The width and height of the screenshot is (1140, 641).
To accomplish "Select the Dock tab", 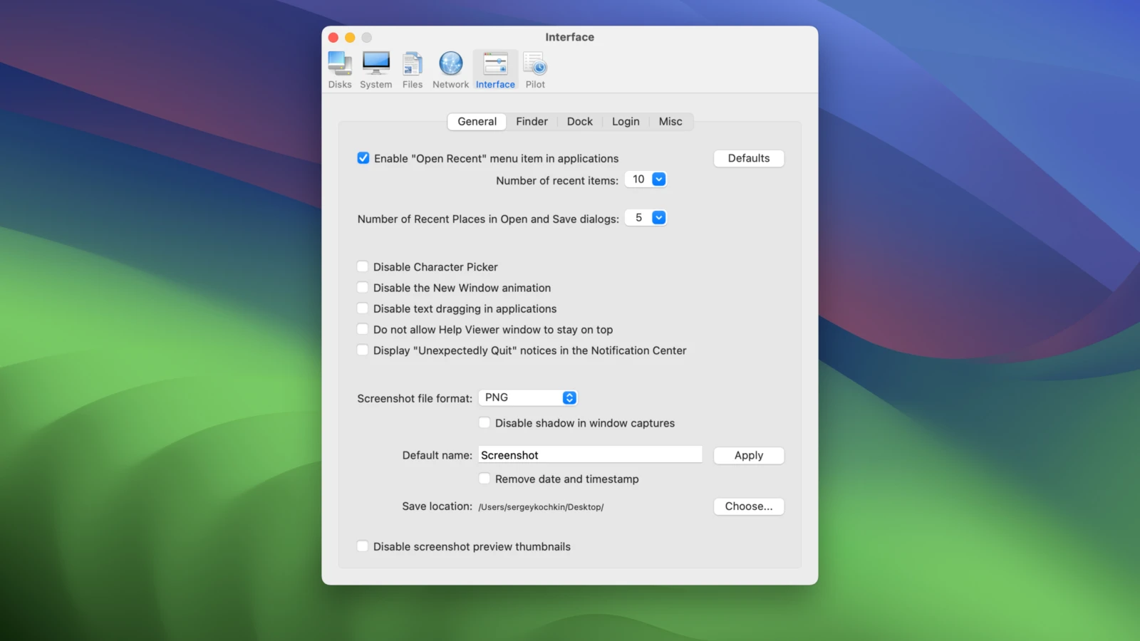I will tap(579, 122).
